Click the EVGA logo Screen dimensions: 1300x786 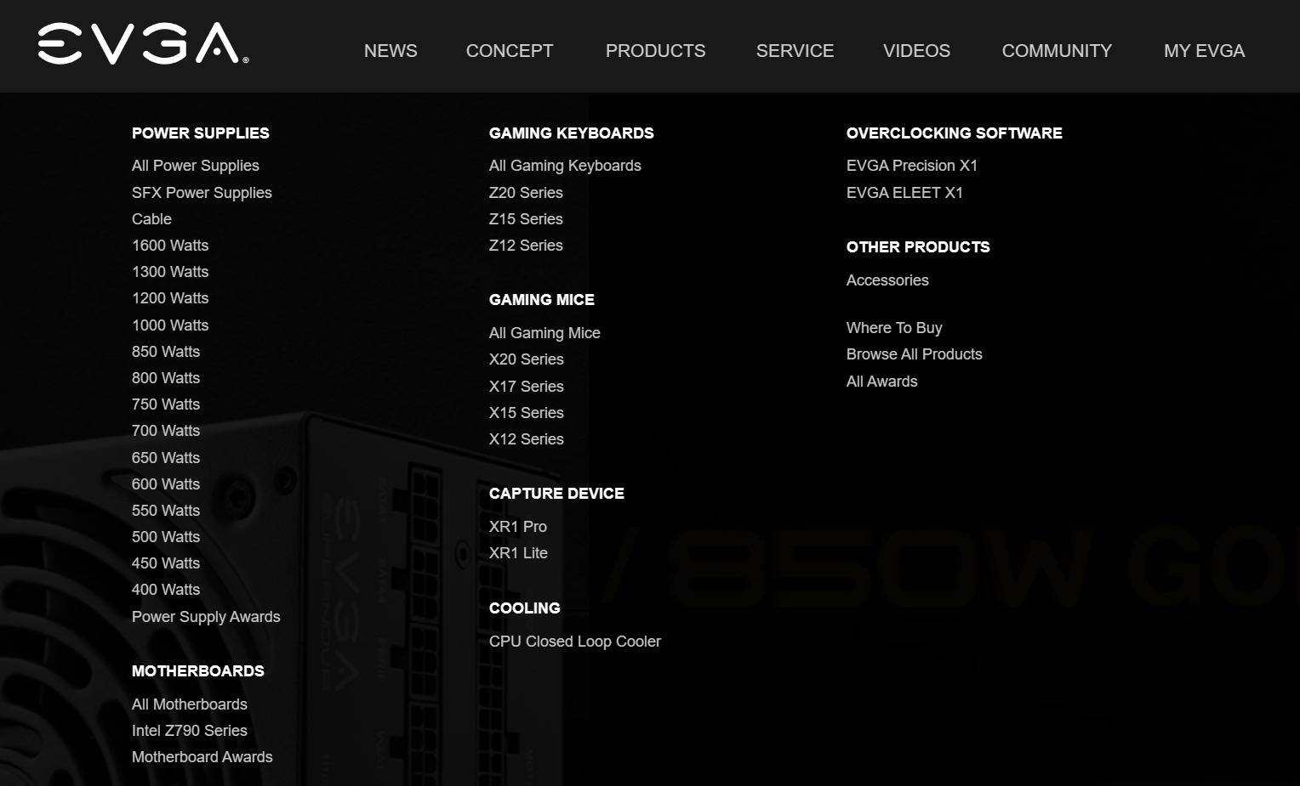[143, 43]
